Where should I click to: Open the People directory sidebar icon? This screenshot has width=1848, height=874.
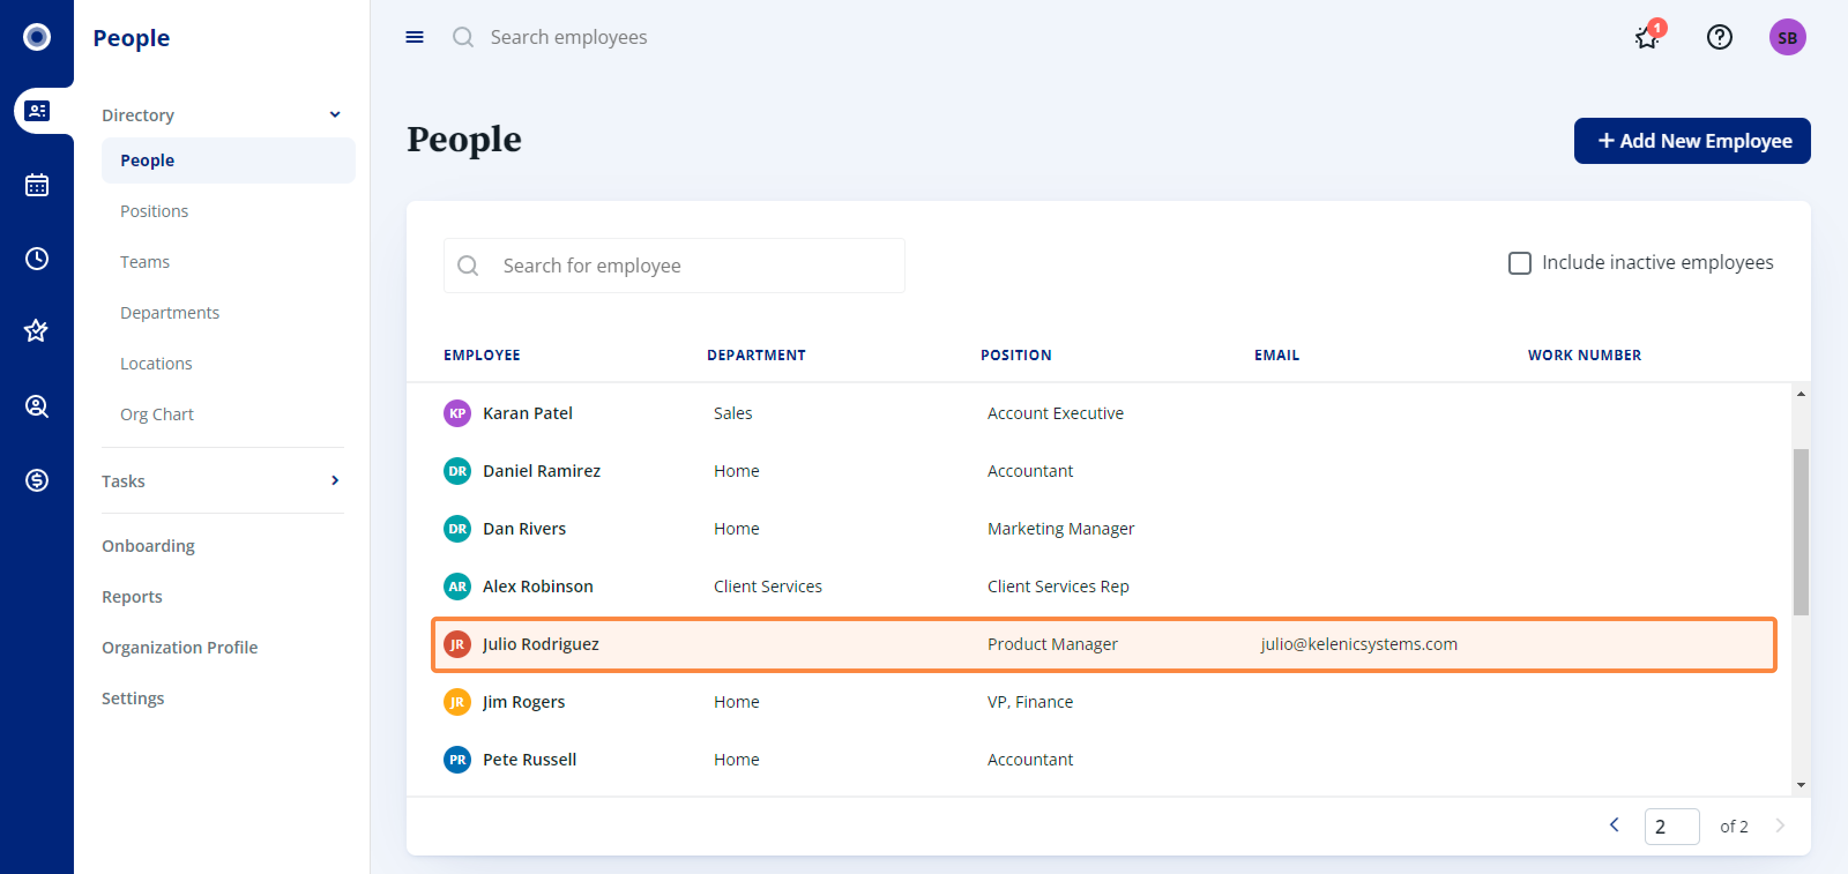click(x=36, y=111)
